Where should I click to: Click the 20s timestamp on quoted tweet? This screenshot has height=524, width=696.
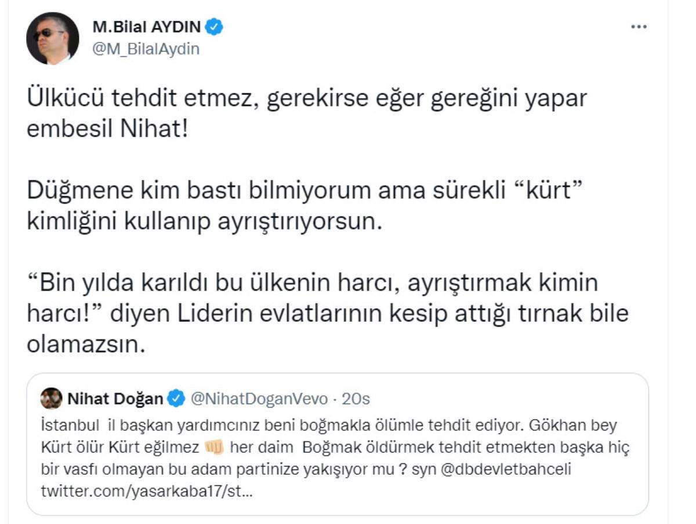point(356,398)
